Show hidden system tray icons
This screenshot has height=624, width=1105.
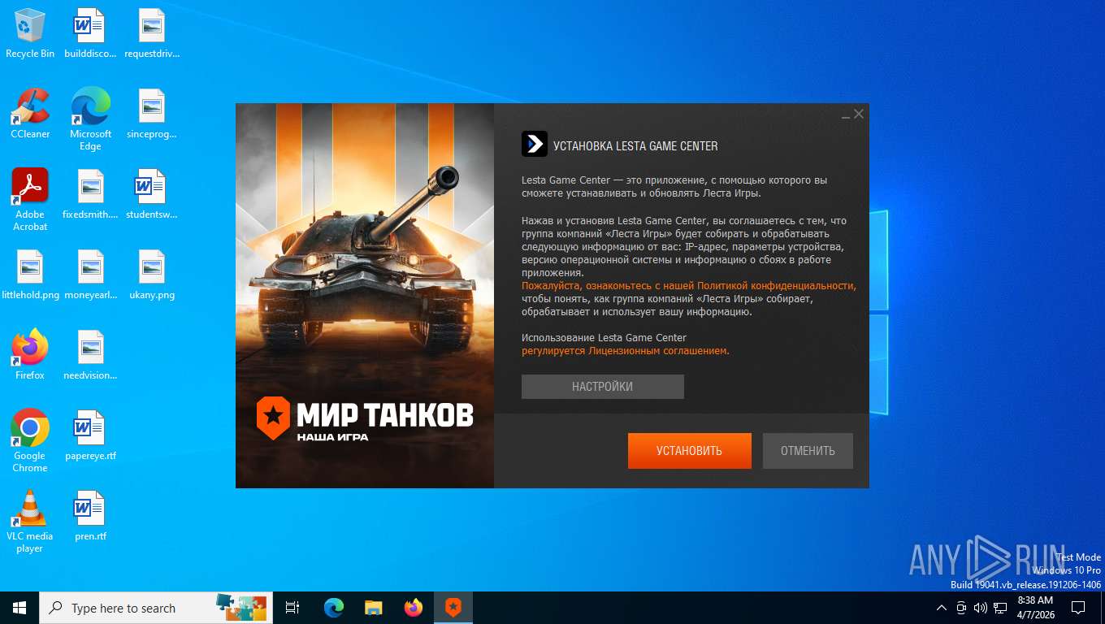point(942,608)
